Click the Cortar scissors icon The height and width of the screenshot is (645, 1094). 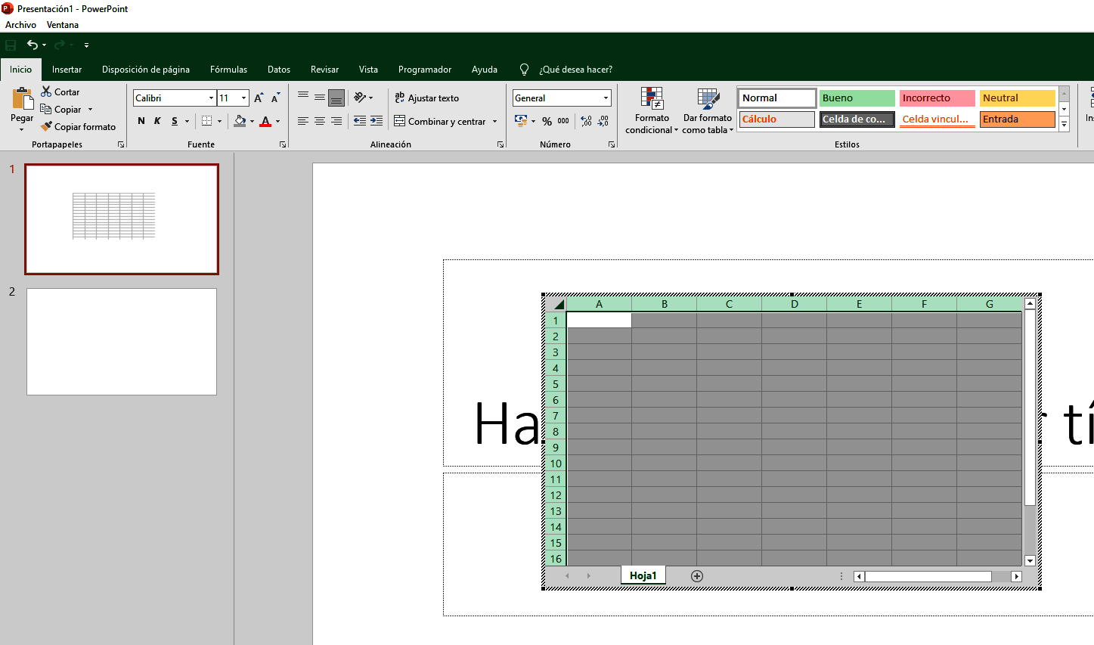click(x=45, y=91)
